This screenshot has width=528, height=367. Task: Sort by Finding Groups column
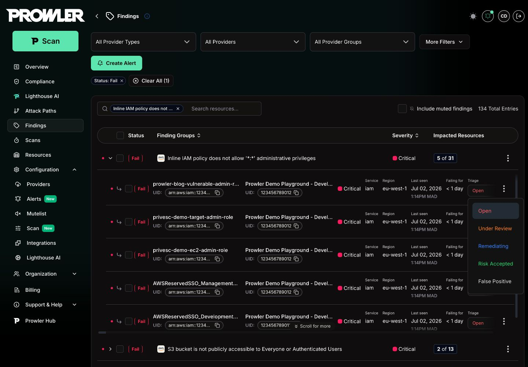[179, 135]
